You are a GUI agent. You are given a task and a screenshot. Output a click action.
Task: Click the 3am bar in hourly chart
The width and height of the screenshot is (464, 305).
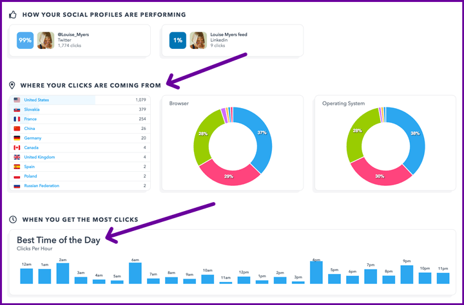tap(81, 281)
